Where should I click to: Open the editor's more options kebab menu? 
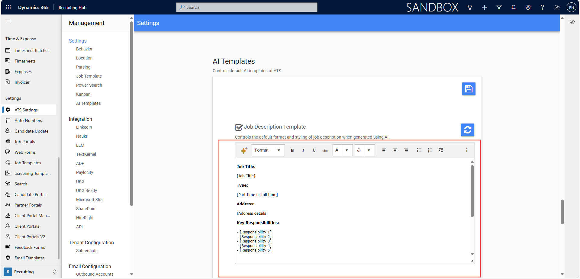tap(467, 150)
